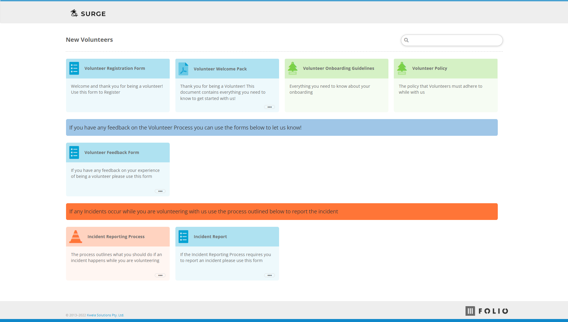
Task: Follow the Kwela Solutions Pty. Ltd. link
Action: (x=105, y=315)
